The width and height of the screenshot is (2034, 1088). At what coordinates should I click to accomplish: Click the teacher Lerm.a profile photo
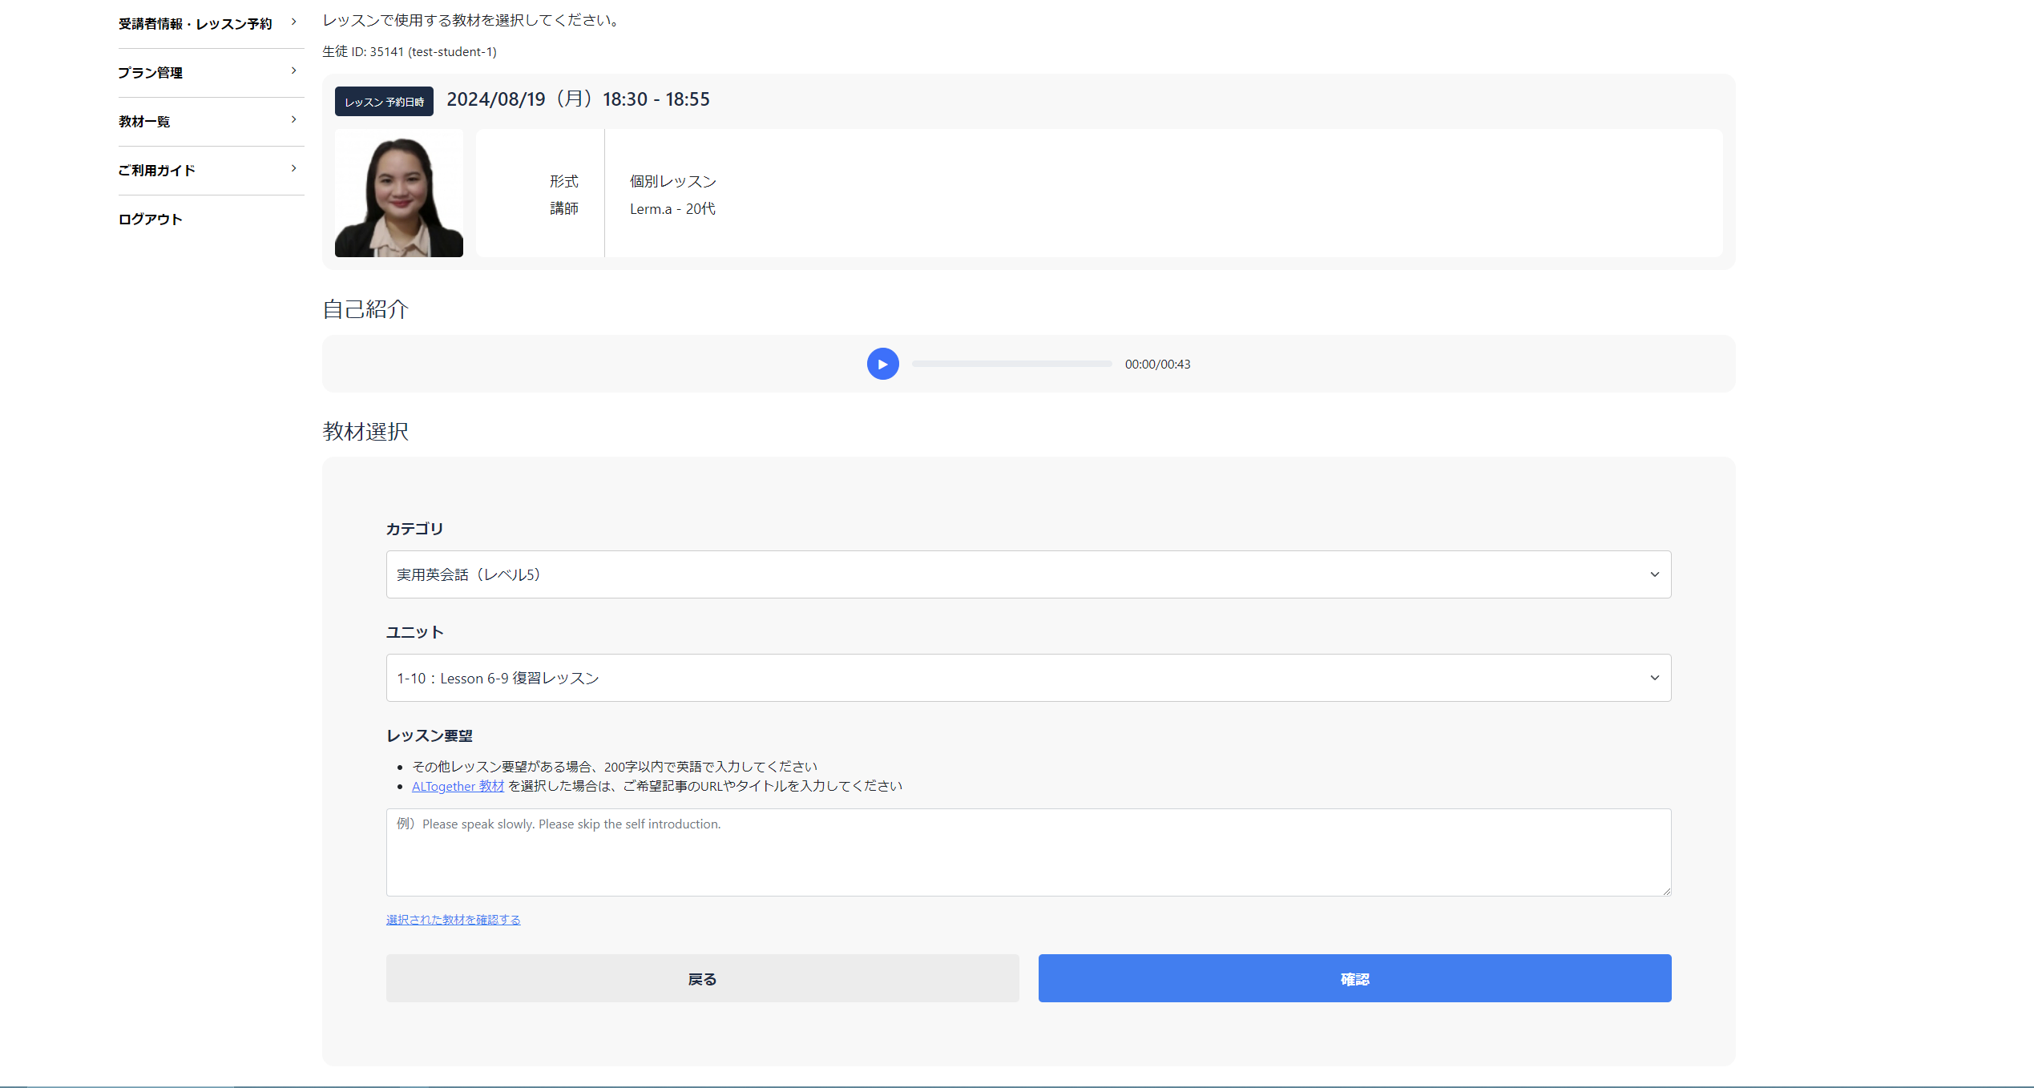point(398,193)
